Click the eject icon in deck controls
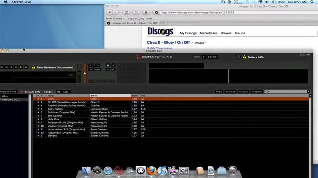The width and height of the screenshot is (318, 178). (26, 67)
